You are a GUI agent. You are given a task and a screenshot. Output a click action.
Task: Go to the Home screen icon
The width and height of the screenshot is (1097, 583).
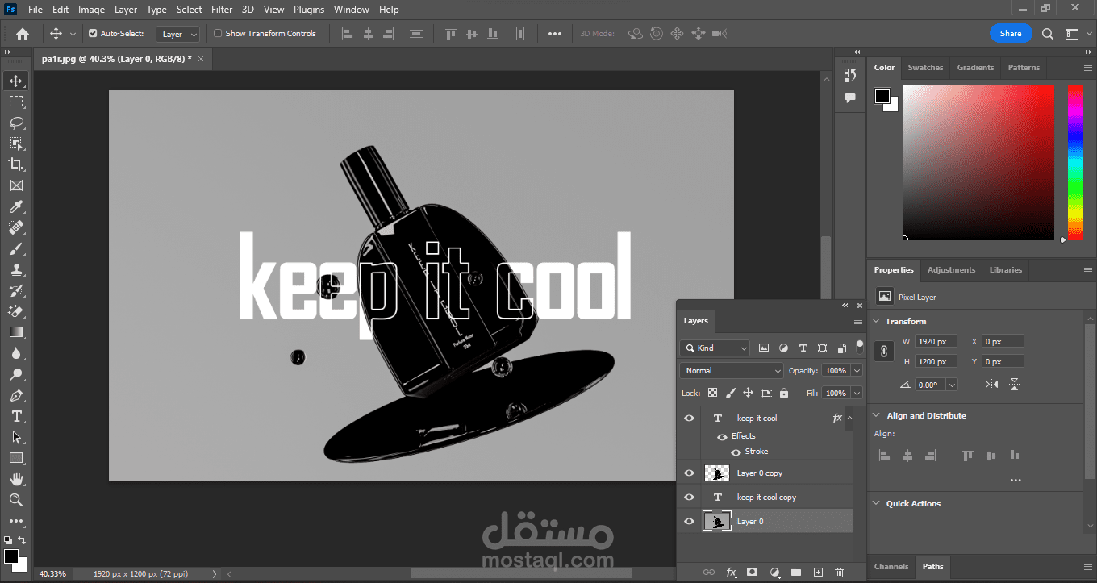click(x=23, y=34)
